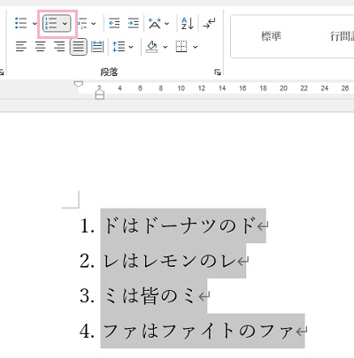Expand the multilevel list dropdown arrow

point(94,23)
